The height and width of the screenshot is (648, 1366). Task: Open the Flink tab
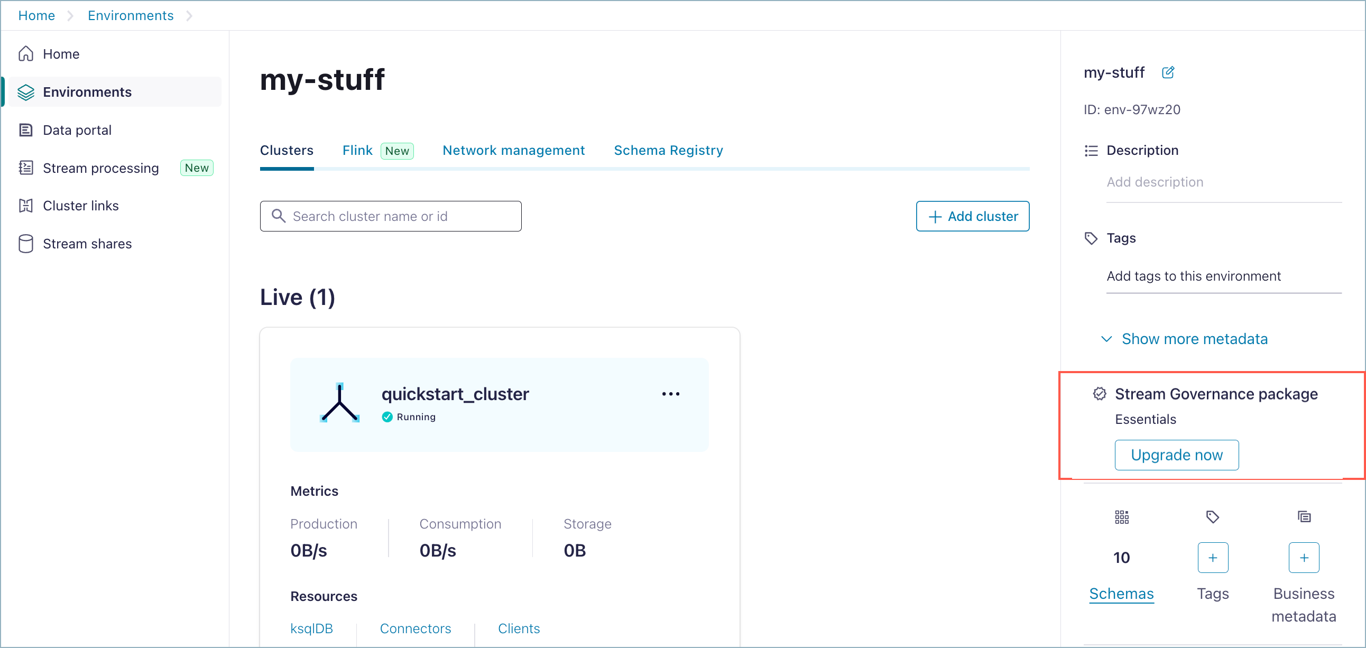coord(357,150)
